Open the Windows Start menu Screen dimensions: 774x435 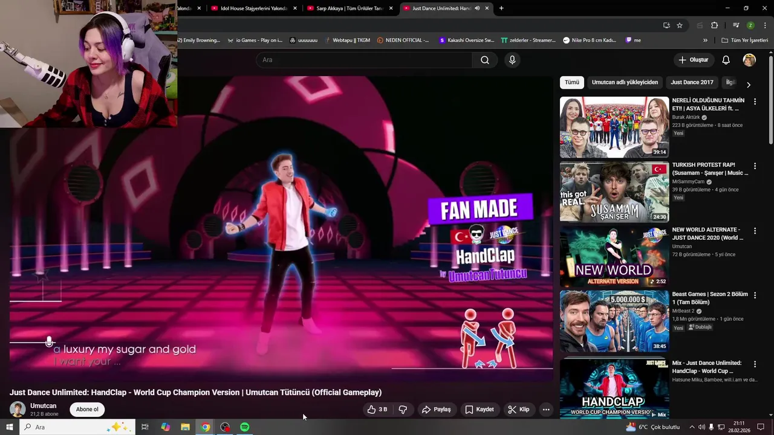pos(10,427)
